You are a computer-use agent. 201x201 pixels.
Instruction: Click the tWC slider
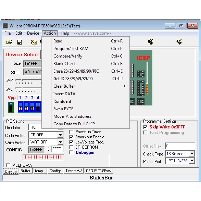(28, 89)
